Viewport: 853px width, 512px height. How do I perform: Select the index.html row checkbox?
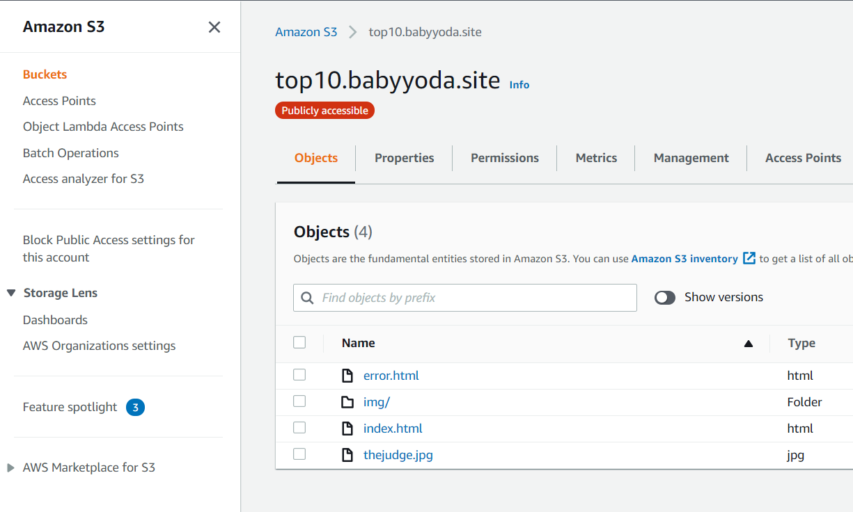[x=299, y=428]
